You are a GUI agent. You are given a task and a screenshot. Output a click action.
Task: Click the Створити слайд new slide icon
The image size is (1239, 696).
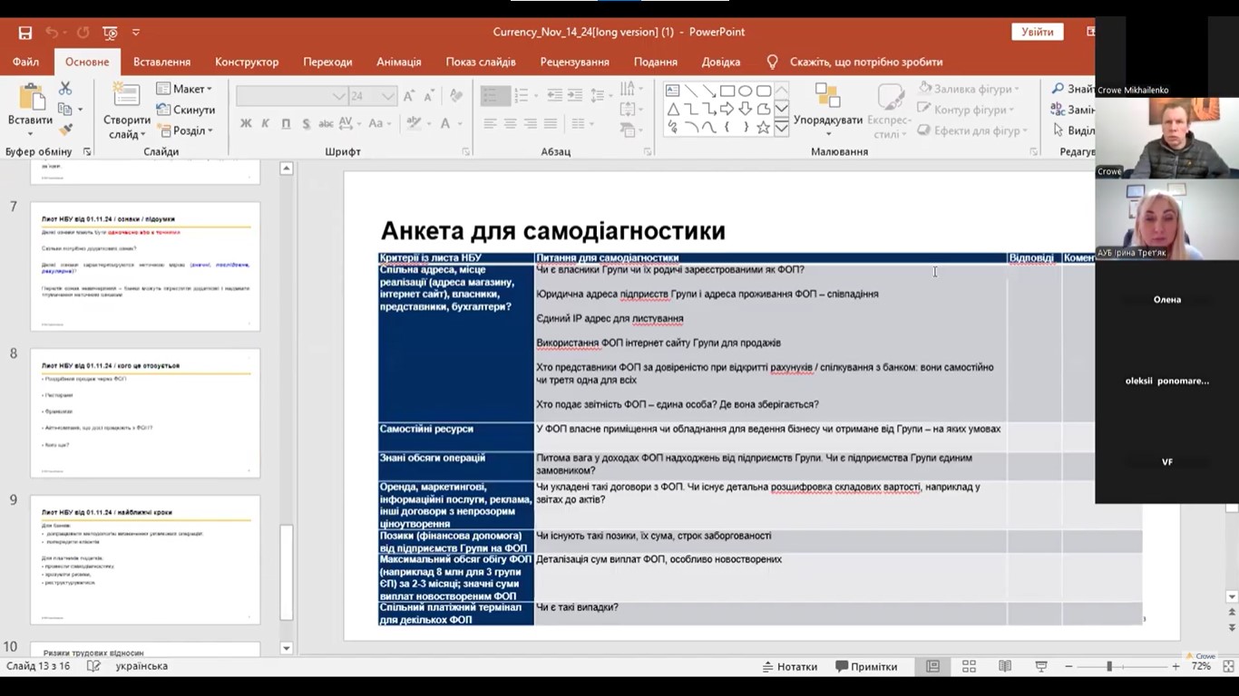click(126, 96)
